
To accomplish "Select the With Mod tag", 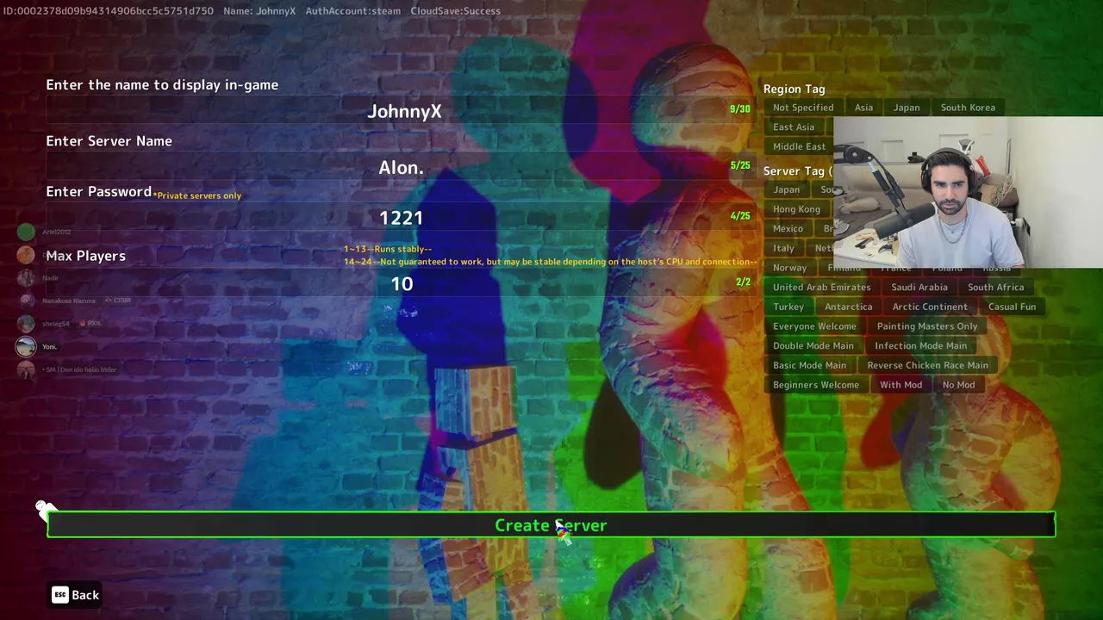I will tap(900, 385).
